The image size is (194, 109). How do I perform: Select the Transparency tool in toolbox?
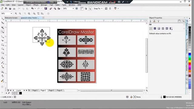(2, 76)
